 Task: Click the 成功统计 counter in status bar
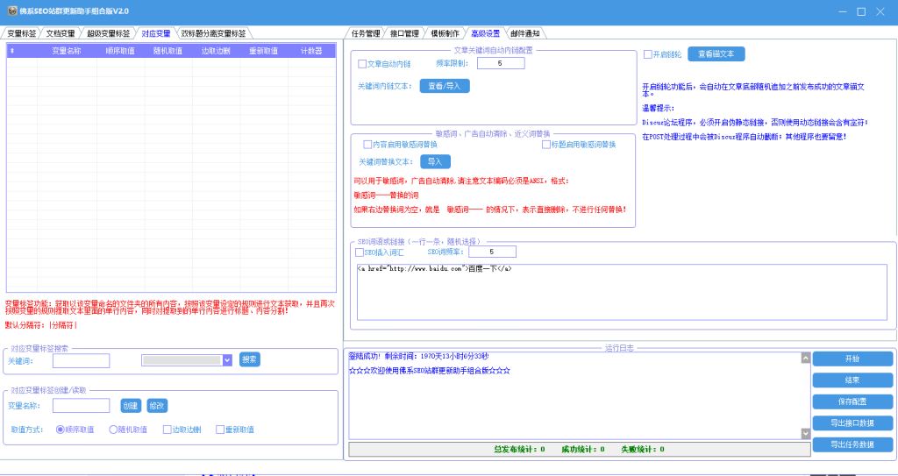(583, 449)
